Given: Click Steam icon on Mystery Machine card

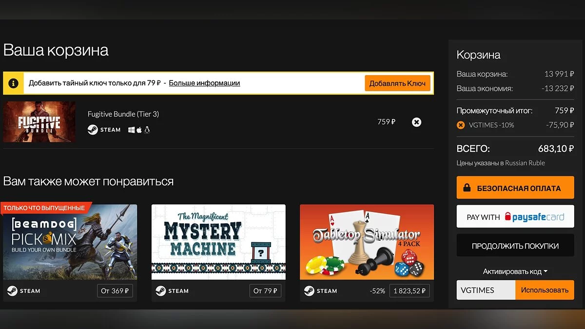Looking at the screenshot, I should point(160,291).
